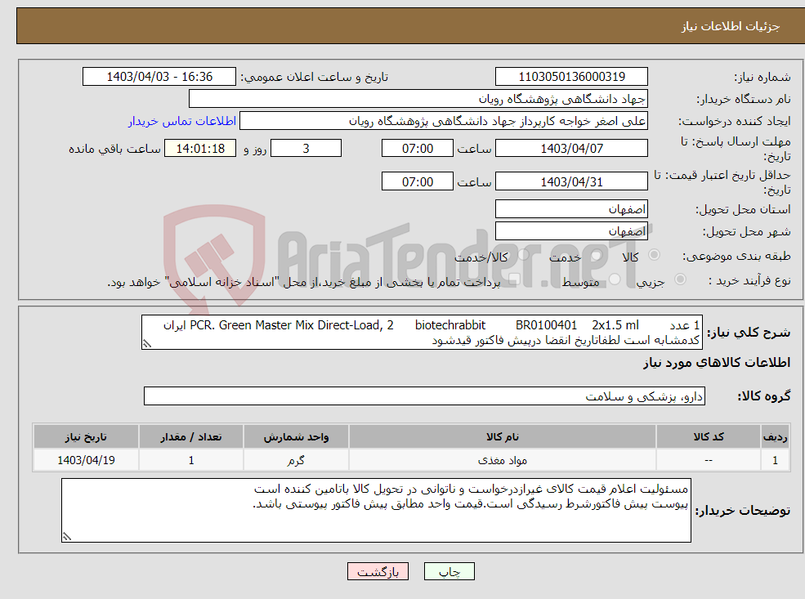
Task: Click the کد کالا column header
Action: [x=709, y=437]
